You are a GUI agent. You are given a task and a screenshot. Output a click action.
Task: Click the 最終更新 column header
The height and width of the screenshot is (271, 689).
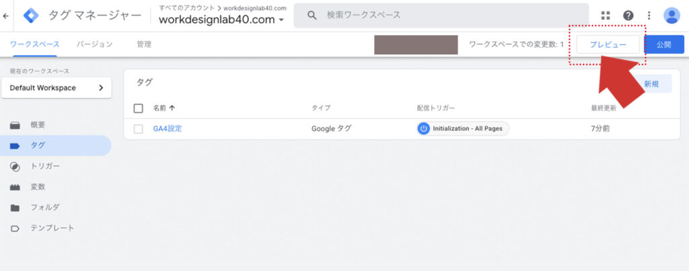coord(604,108)
